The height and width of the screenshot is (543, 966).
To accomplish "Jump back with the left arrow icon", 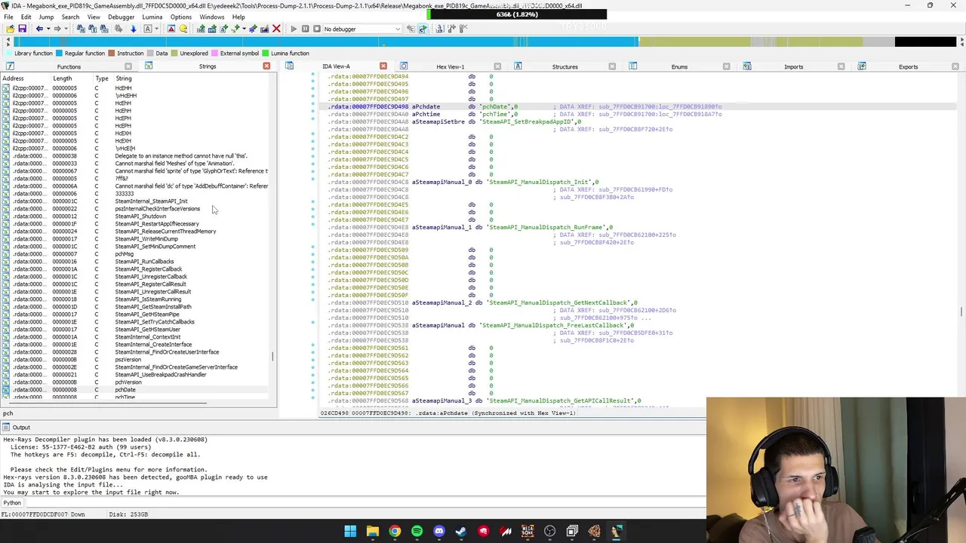I will [x=39, y=29].
